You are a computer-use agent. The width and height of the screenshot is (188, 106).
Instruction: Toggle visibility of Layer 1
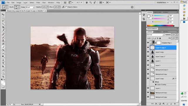pyautogui.click(x=148, y=88)
